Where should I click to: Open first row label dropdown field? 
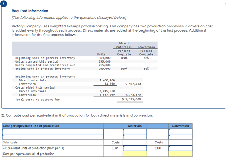tap(53, 132)
